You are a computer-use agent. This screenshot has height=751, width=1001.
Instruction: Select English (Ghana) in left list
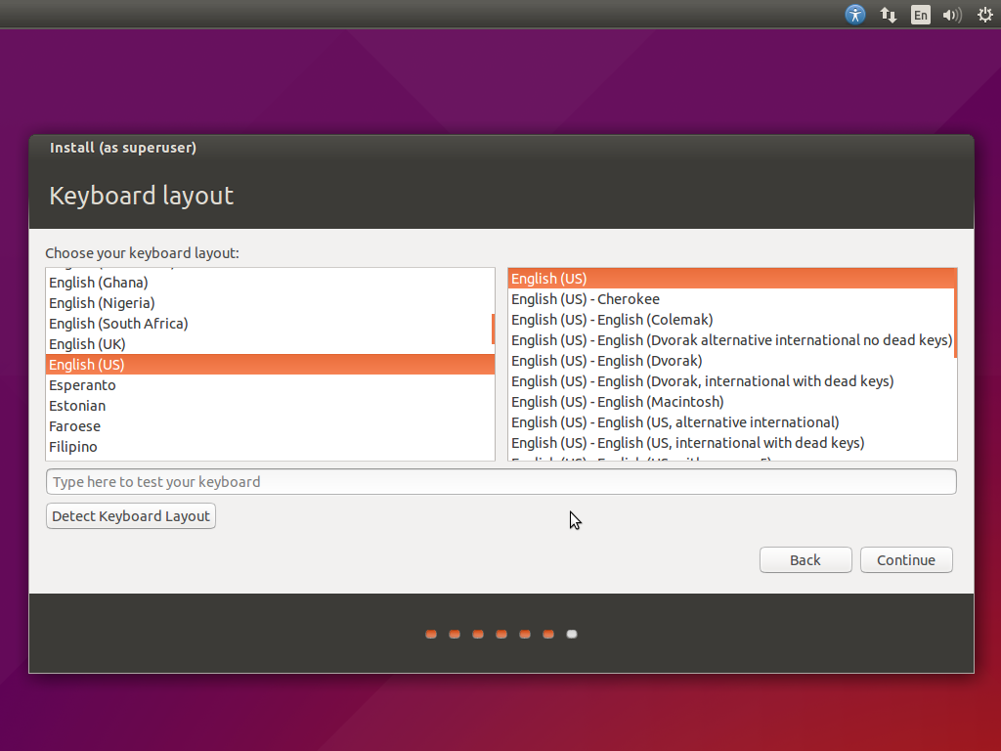coord(269,283)
